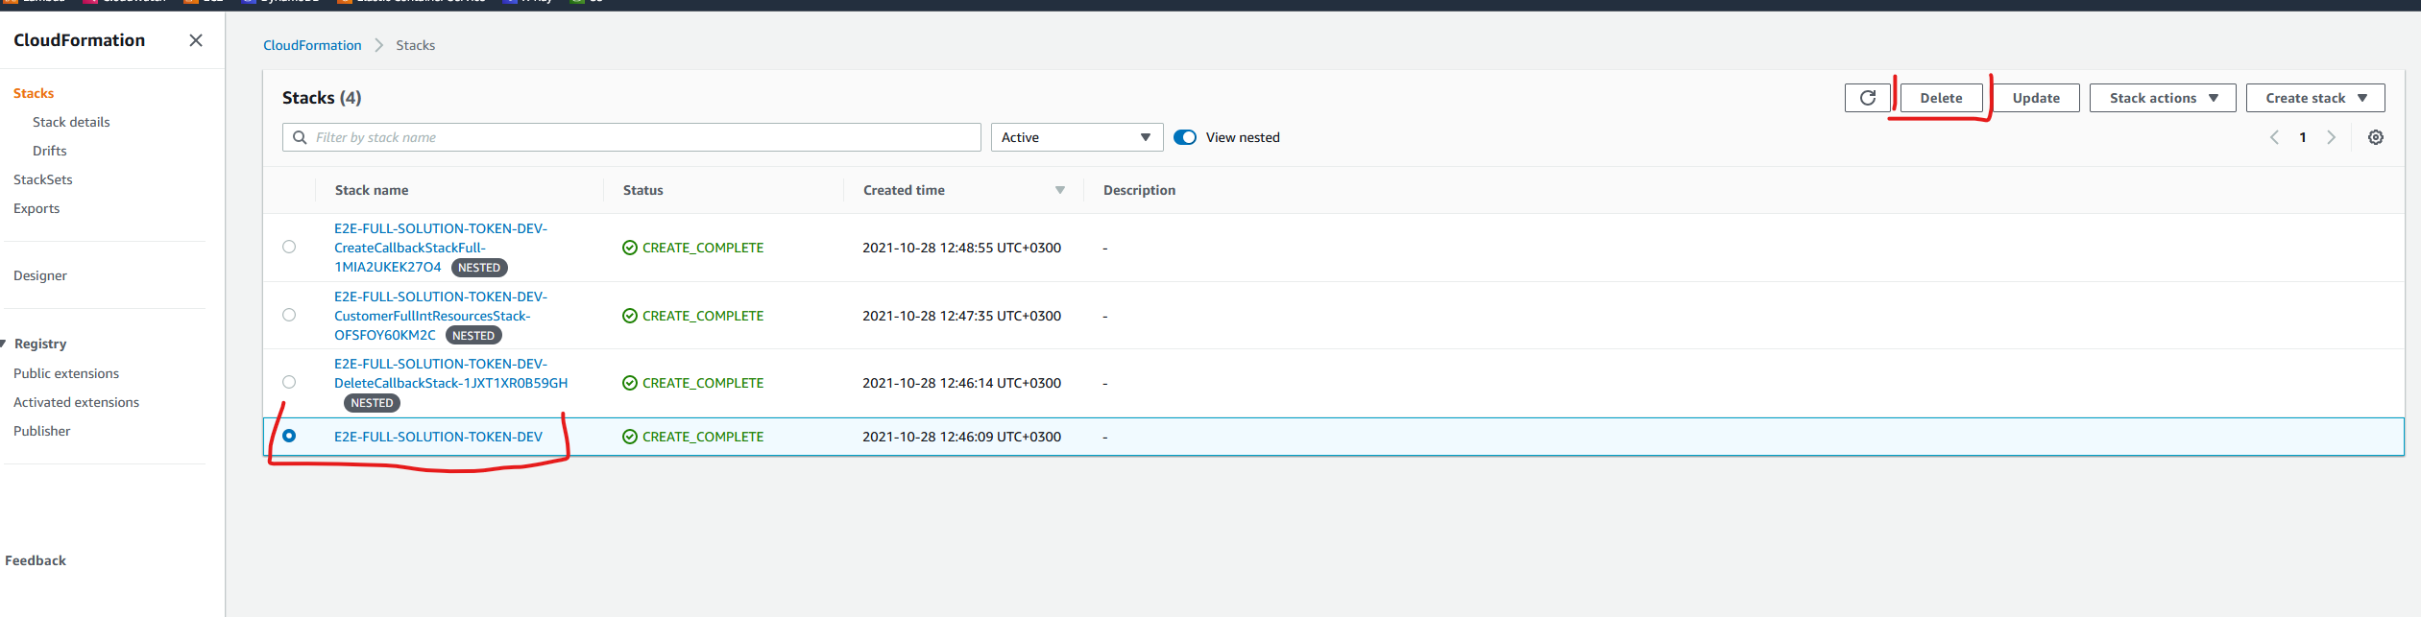Open the Stack actions dropdown
2421x617 pixels.
pyautogui.click(x=2163, y=98)
